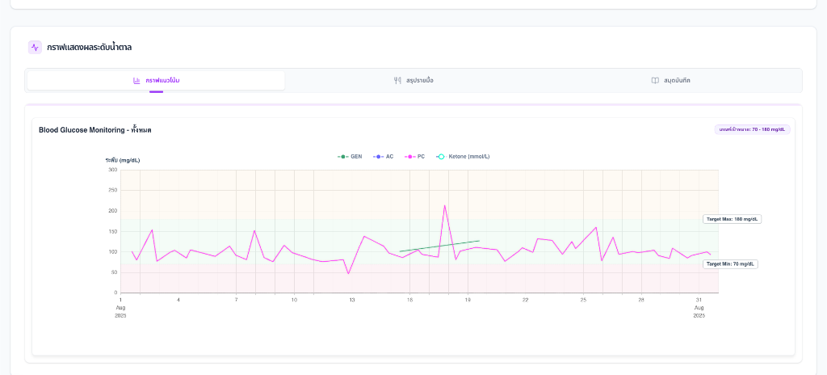Toggle the Ketone (mmol/L) legend entry

[463, 157]
